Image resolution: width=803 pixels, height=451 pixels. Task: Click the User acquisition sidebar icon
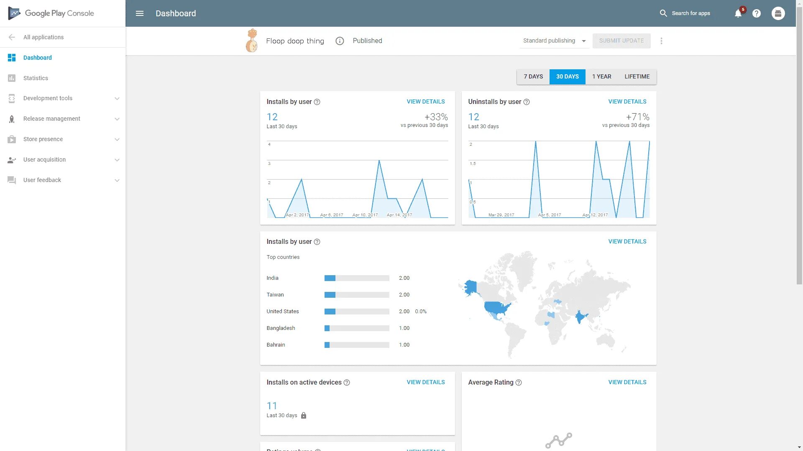click(x=12, y=160)
